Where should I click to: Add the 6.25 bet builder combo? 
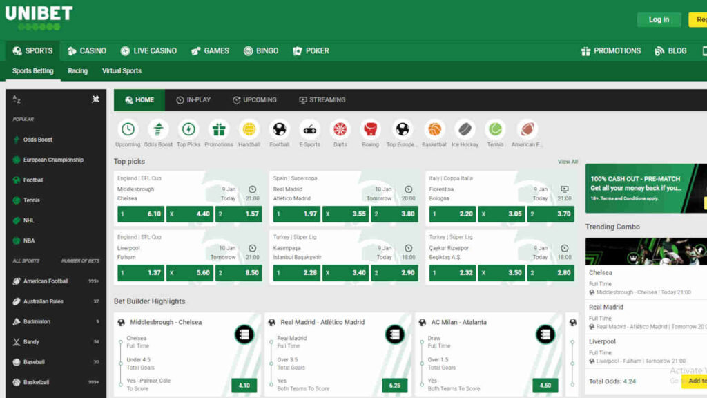[x=394, y=386]
